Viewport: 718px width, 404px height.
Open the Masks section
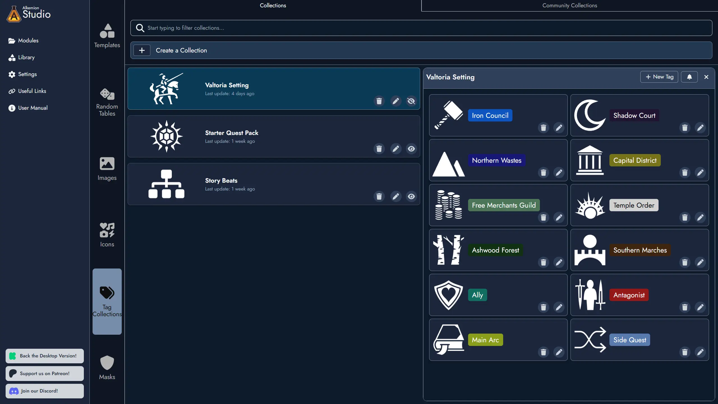click(x=107, y=368)
